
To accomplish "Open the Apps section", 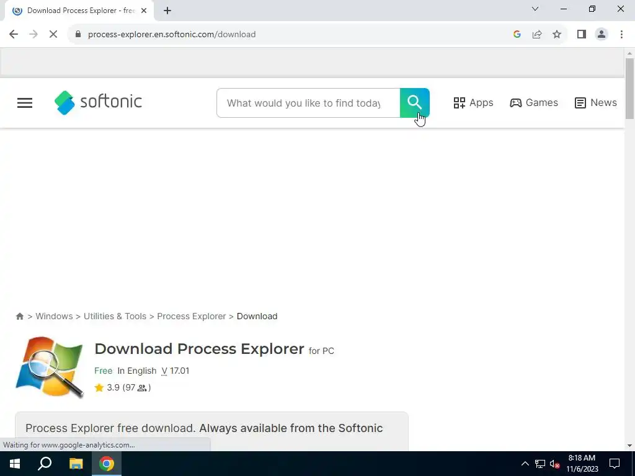I will [x=473, y=103].
